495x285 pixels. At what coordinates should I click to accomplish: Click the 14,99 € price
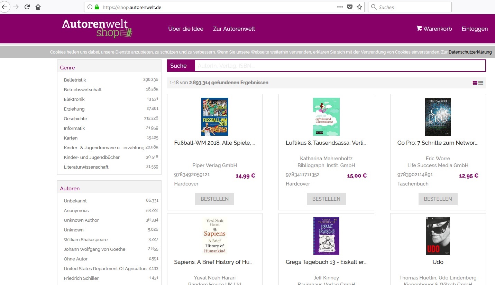245,175
